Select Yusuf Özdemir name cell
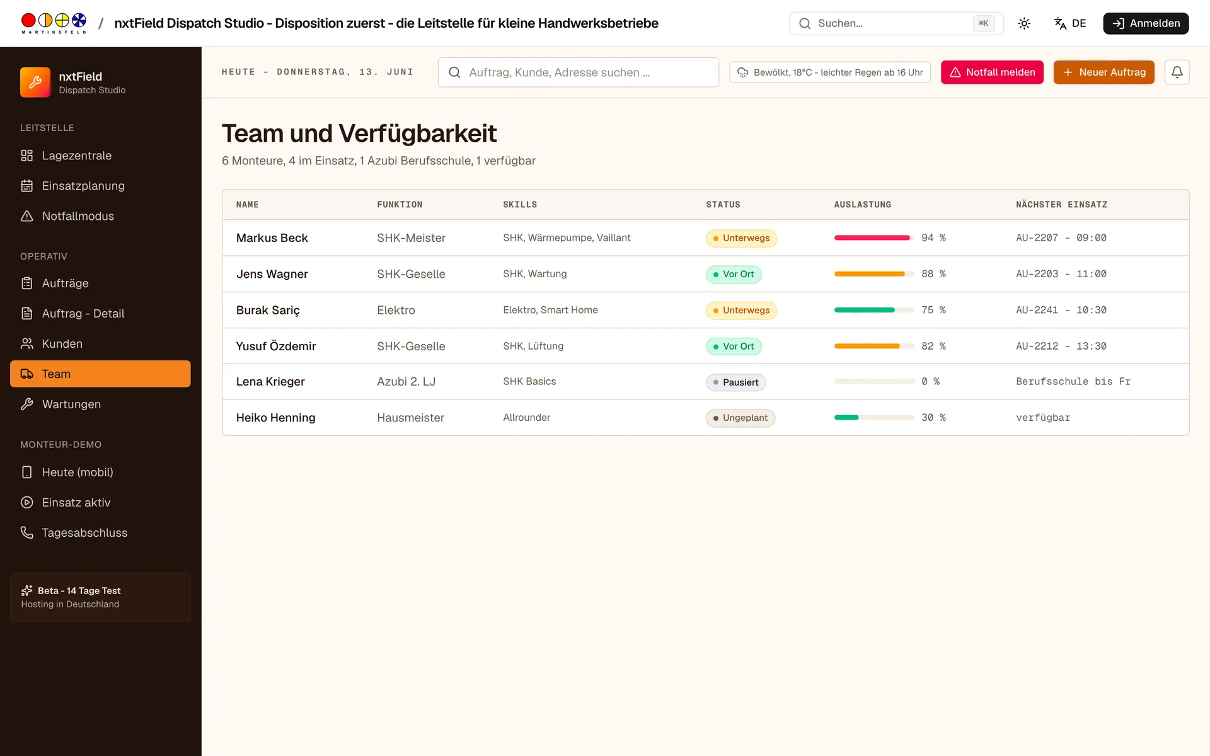1210x756 pixels. coord(276,346)
